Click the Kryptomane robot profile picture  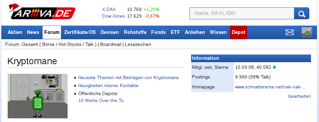(38, 96)
